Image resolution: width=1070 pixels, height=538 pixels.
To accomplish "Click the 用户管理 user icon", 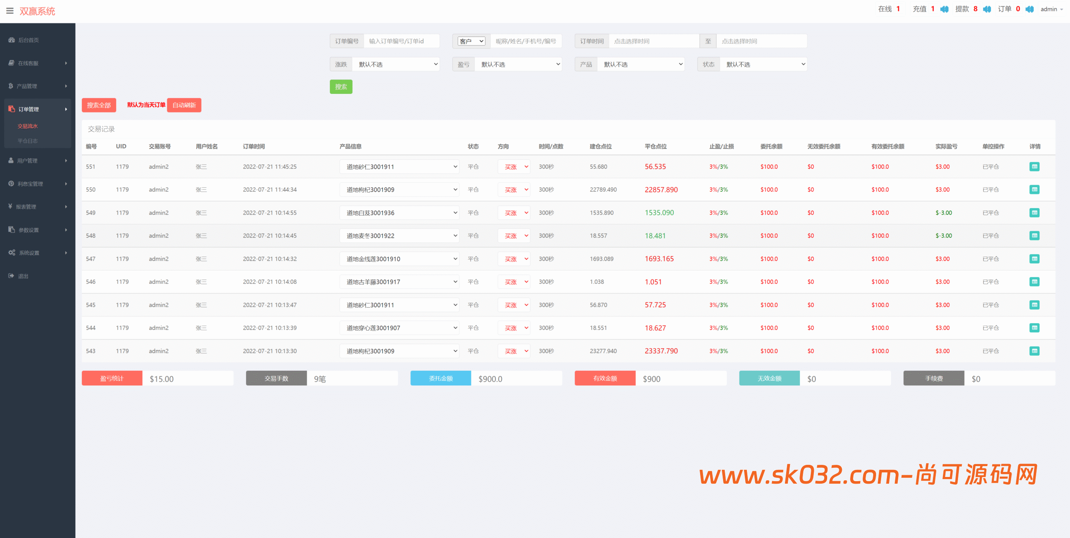I will pos(11,161).
